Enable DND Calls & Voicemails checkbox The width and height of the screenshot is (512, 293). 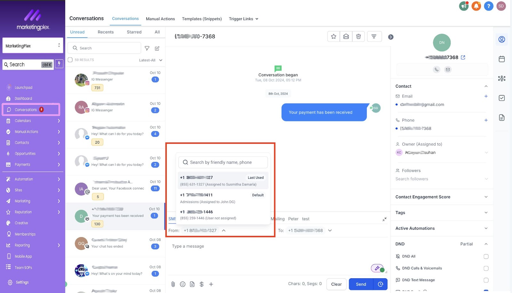[x=486, y=268]
